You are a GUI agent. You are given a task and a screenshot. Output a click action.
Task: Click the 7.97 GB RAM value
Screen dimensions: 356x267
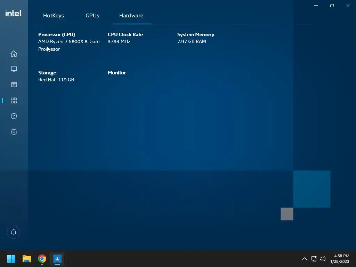192,42
